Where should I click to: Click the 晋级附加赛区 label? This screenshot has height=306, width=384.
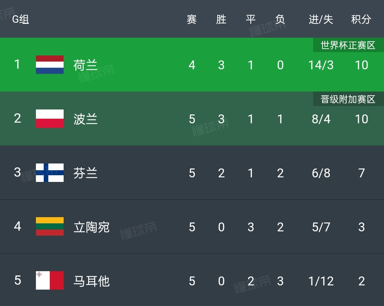click(x=348, y=99)
